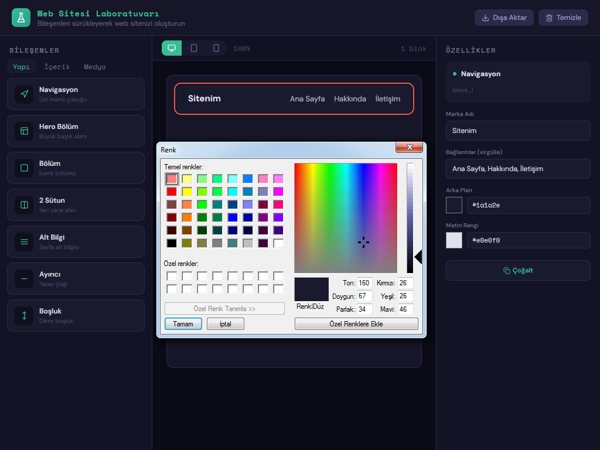
Task: Click the Dışa Aktar export button
Action: coord(504,18)
